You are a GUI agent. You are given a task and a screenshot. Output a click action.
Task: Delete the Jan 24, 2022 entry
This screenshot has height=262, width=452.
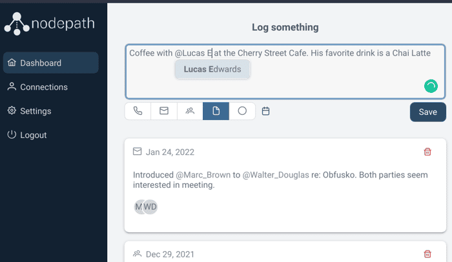[427, 152]
